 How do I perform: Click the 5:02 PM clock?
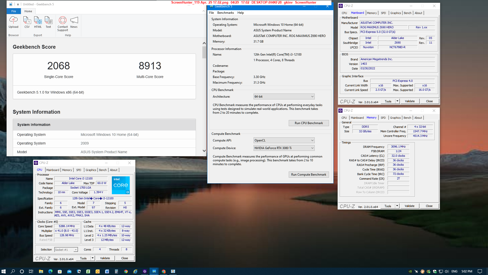(x=467, y=271)
